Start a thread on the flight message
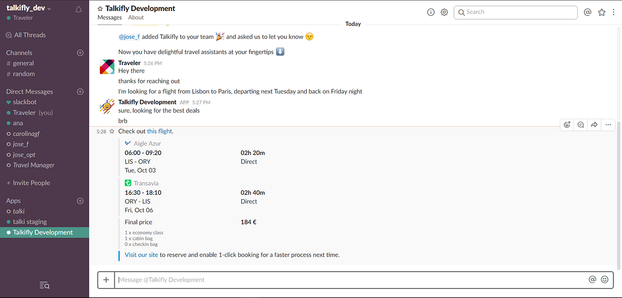Viewport: 622px width, 298px height. [580, 125]
